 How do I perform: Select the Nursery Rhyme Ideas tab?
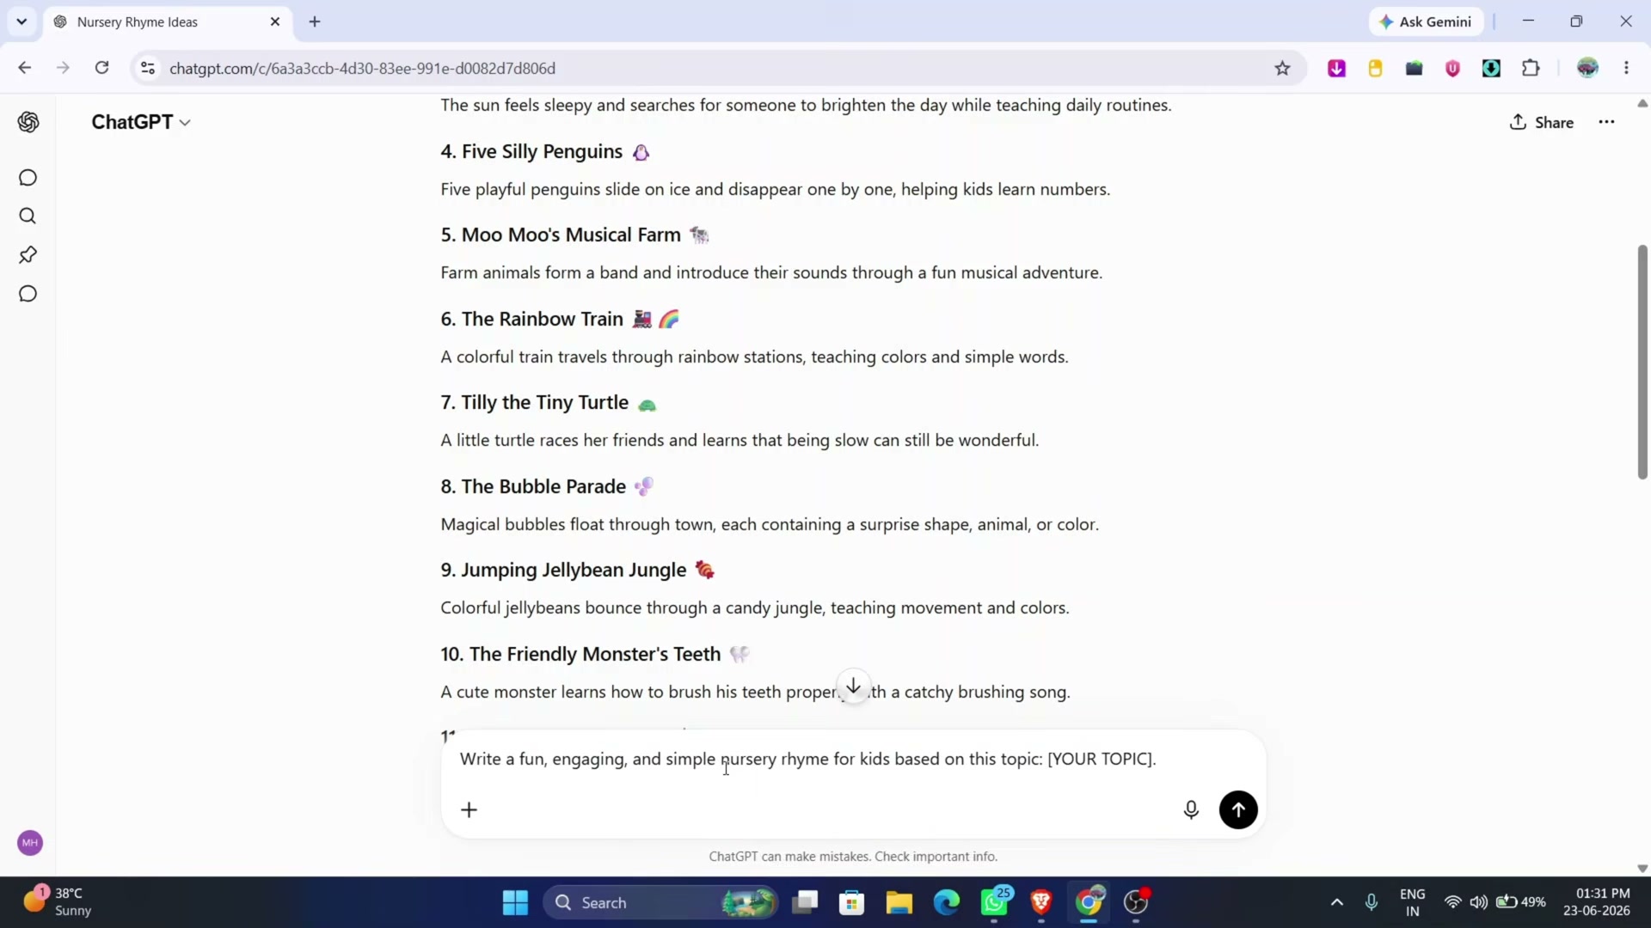point(168,21)
